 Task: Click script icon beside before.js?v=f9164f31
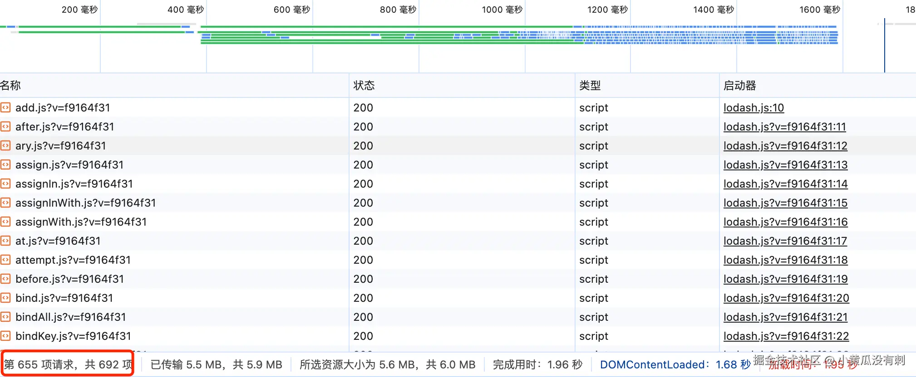coord(5,279)
